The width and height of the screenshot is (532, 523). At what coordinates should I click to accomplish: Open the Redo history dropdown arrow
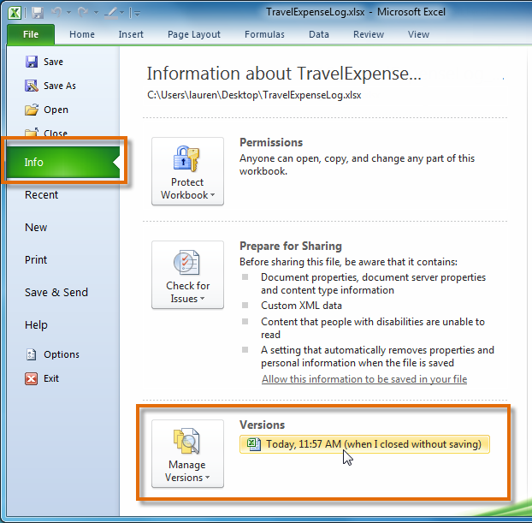[96, 13]
